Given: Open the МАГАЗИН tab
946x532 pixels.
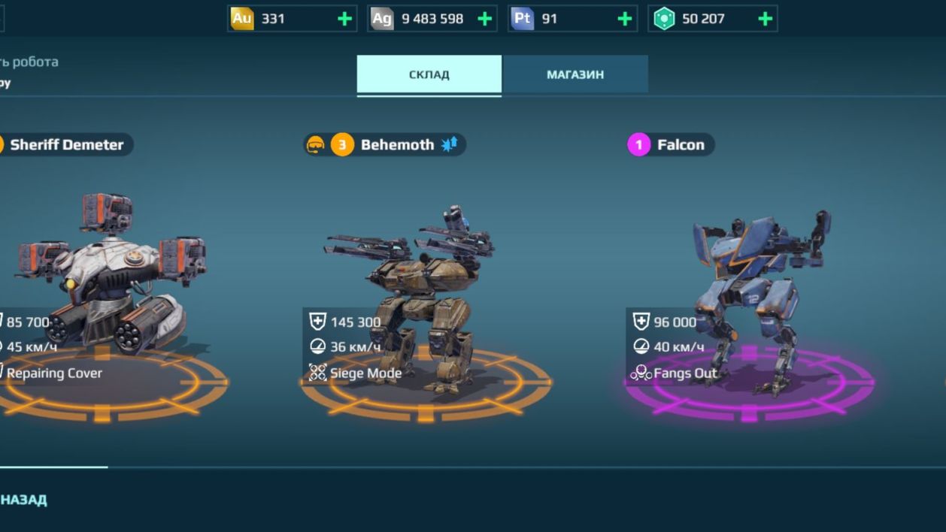Looking at the screenshot, I should point(575,74).
